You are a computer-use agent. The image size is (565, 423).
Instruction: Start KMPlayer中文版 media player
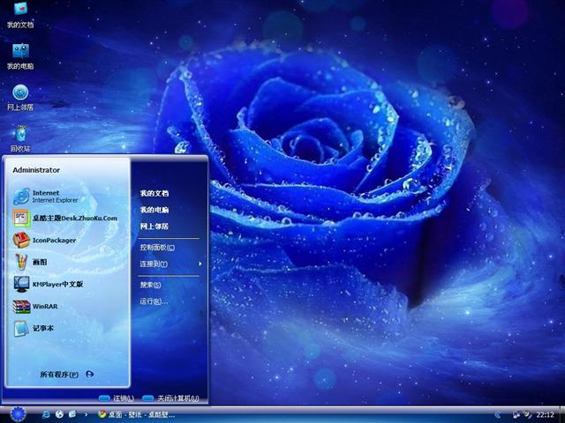[x=57, y=284]
